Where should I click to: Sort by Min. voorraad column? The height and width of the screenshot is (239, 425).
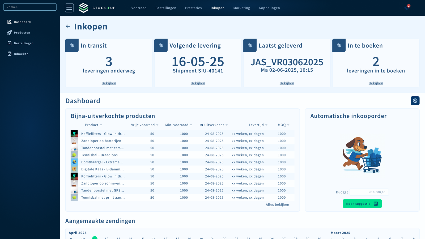coord(178,125)
